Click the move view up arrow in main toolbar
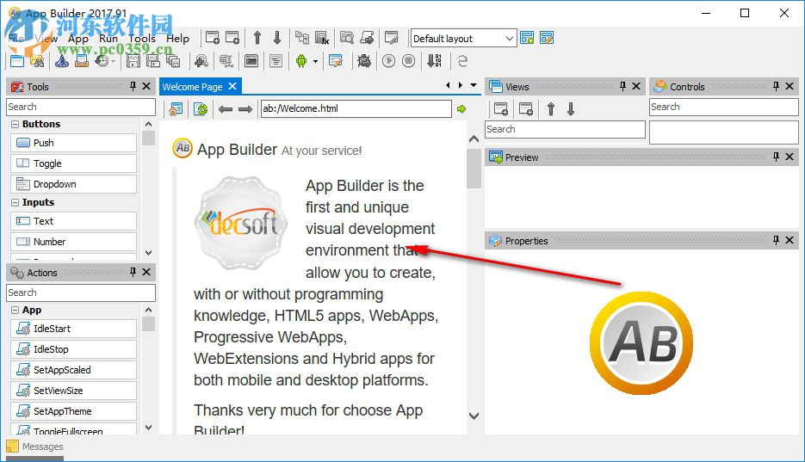Image resolution: width=805 pixels, height=462 pixels. 257,38
